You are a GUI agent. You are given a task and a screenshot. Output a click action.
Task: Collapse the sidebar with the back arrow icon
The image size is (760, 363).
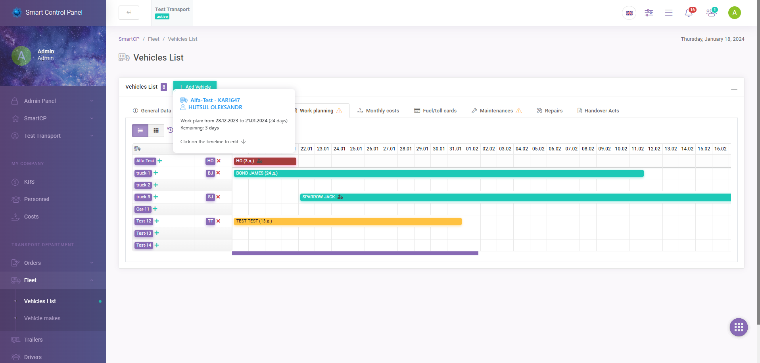(x=129, y=12)
